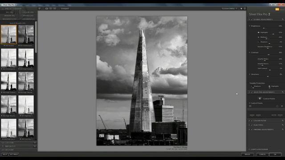Collapse the Contrast sub-sliders
This screenshot has height=160, width=285.
(x=249, y=52)
